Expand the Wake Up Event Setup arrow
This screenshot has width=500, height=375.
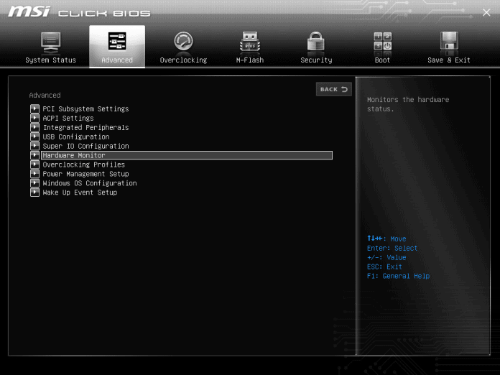(34, 193)
